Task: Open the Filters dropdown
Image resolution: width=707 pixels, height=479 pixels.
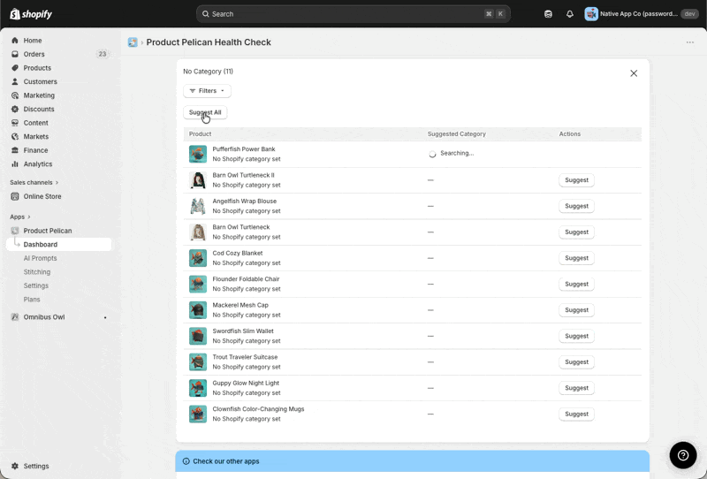Action: pos(207,91)
